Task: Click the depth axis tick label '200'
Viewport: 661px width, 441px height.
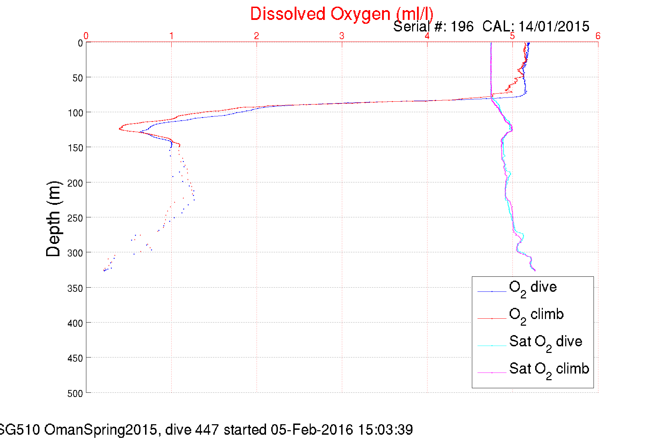Action: (x=75, y=183)
